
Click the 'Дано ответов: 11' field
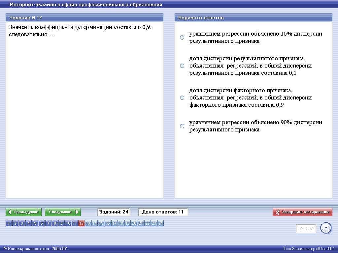pos(163,212)
